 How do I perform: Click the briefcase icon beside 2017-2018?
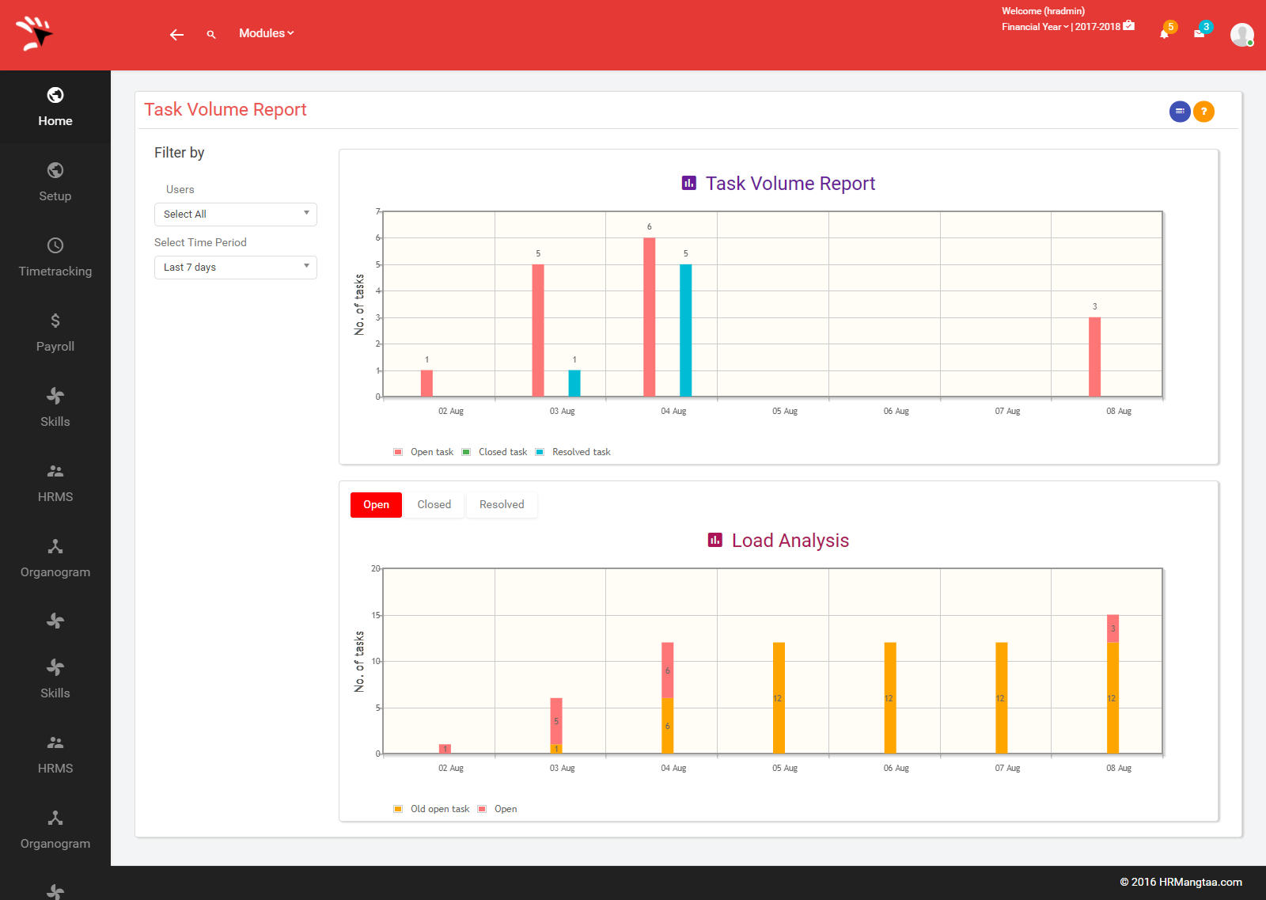(1129, 25)
